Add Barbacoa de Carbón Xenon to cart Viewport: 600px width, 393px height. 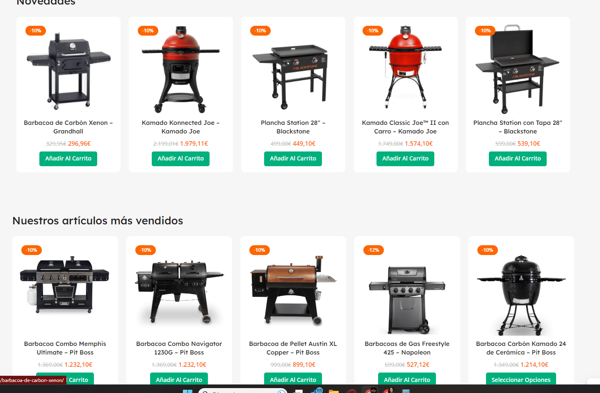pyautogui.click(x=68, y=158)
